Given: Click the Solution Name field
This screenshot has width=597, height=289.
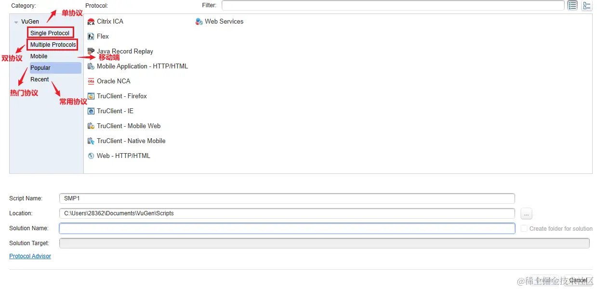Looking at the screenshot, I should click(x=287, y=228).
